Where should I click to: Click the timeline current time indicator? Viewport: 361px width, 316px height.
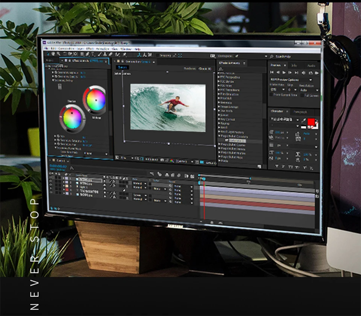point(204,179)
